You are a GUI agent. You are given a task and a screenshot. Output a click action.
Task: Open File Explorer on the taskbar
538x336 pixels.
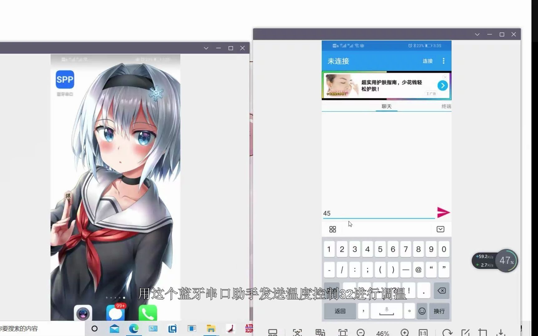coord(211,329)
